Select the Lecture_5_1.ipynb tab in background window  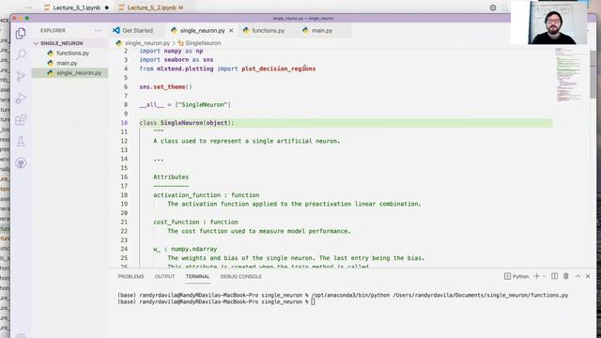pyautogui.click(x=77, y=8)
